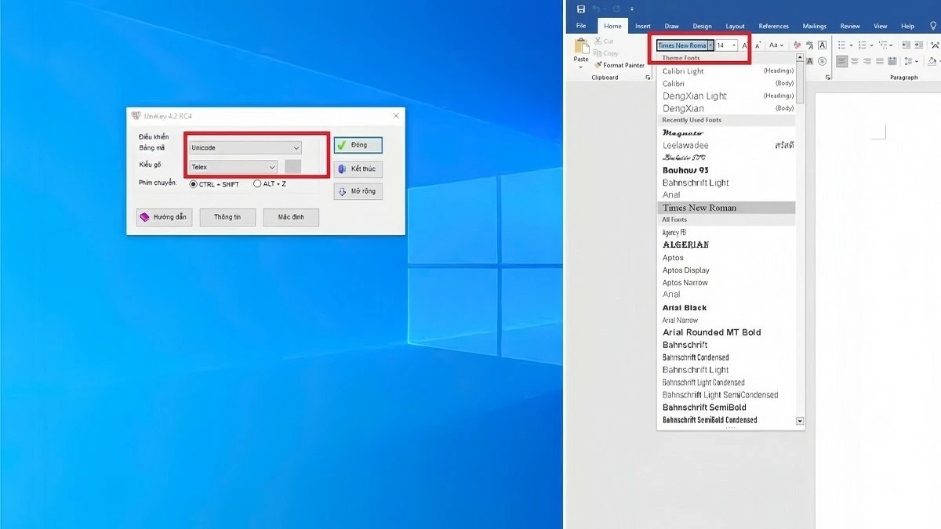Click the Sort icon in the Paragraph group
Image resolution: width=941 pixels, height=529 pixels.
(936, 45)
